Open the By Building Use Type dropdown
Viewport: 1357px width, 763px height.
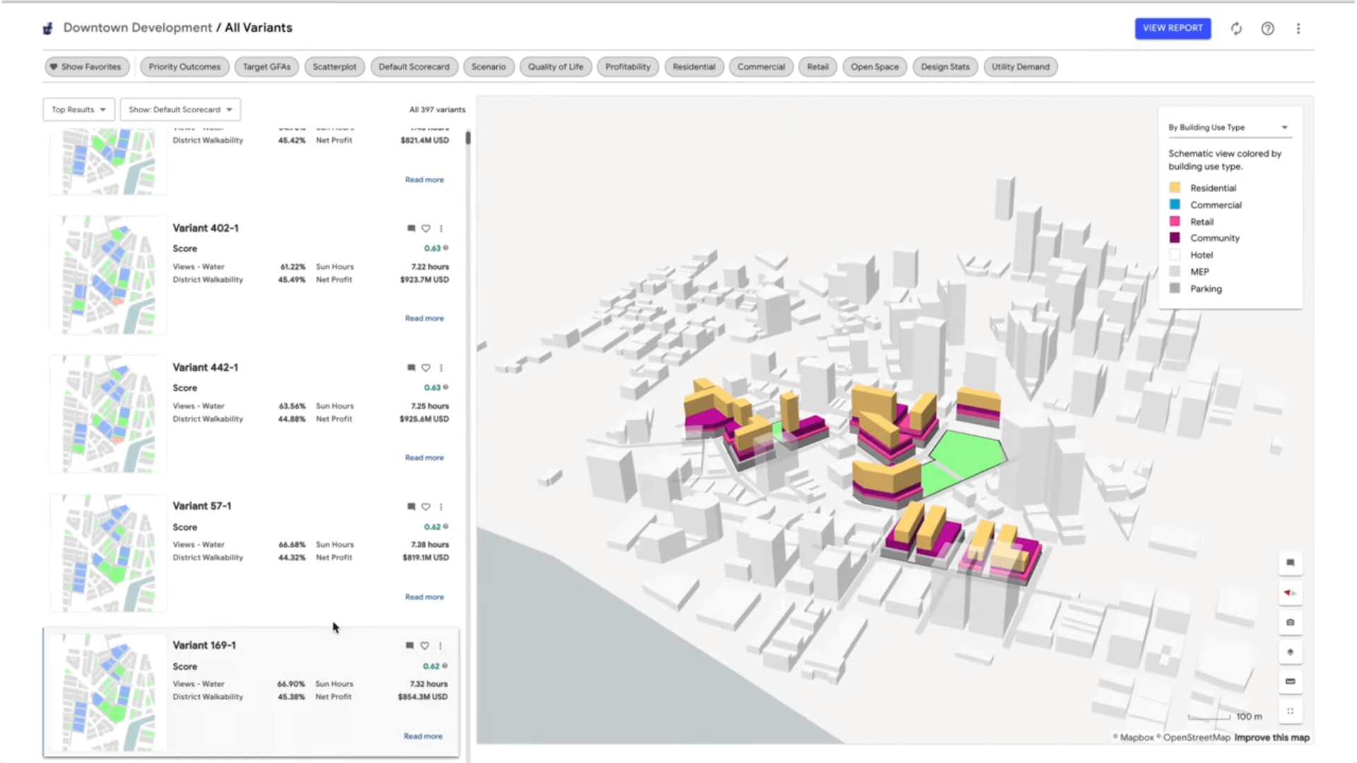tap(1285, 127)
